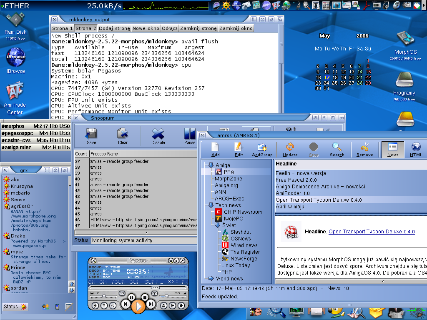Toggle Disable monitoring in Snoopium
The height and width of the screenshot is (320, 427).
tap(158, 136)
